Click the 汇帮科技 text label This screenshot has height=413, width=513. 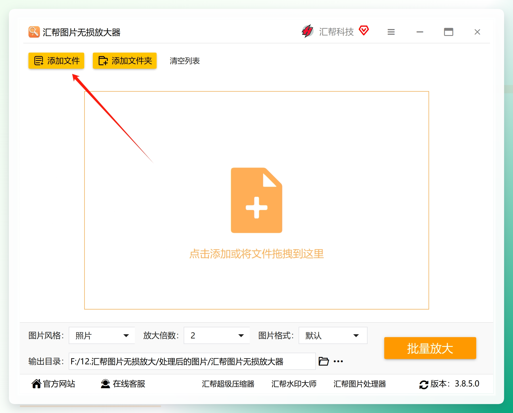[336, 32]
